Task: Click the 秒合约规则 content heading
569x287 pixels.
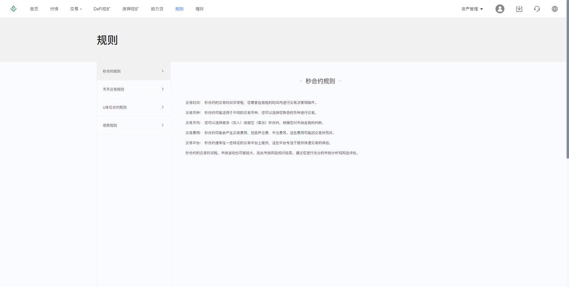Action: [x=320, y=81]
